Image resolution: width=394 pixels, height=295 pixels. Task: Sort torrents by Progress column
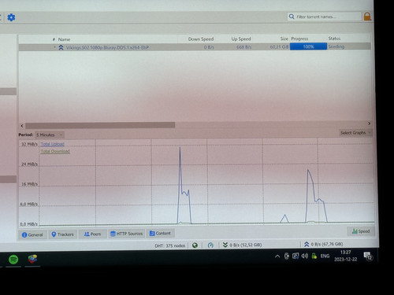(x=299, y=39)
